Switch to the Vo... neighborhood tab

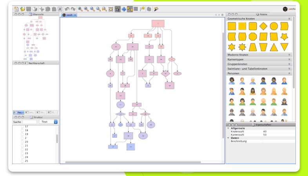coord(41,112)
